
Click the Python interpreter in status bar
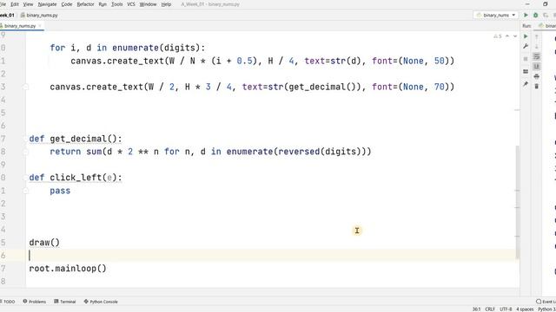point(546,309)
